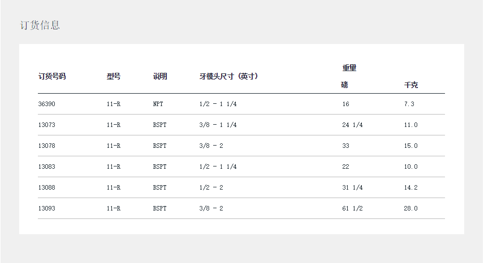Click the 14.2 kilogram value

411,187
